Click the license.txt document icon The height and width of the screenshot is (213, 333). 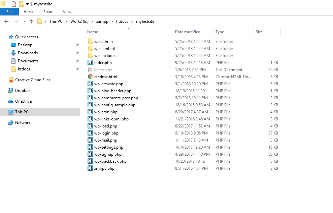click(x=90, y=69)
